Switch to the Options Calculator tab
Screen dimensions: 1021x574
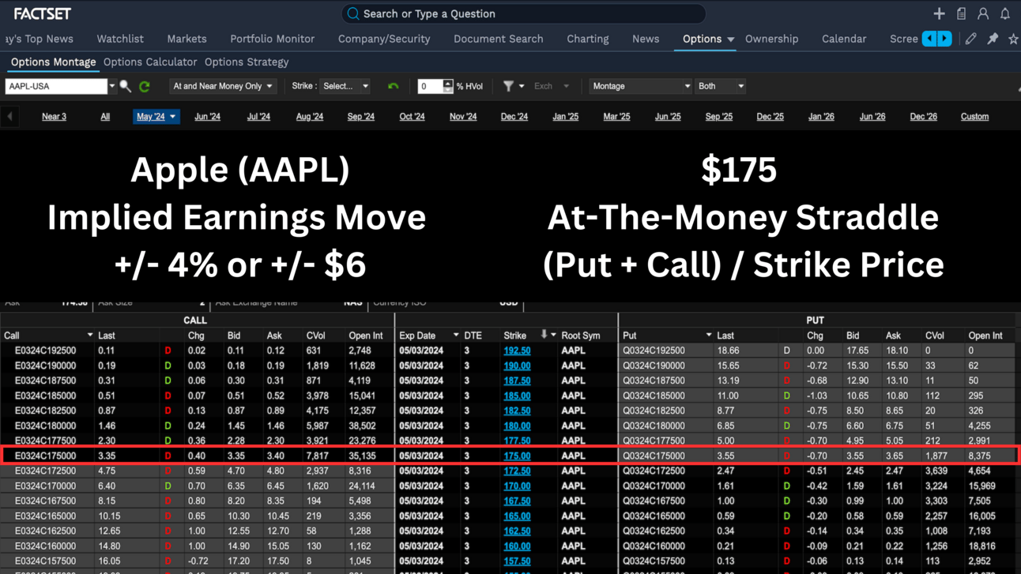[150, 62]
